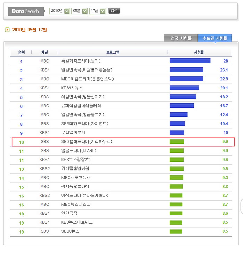Click the 10.4 rating value

pos(224,124)
